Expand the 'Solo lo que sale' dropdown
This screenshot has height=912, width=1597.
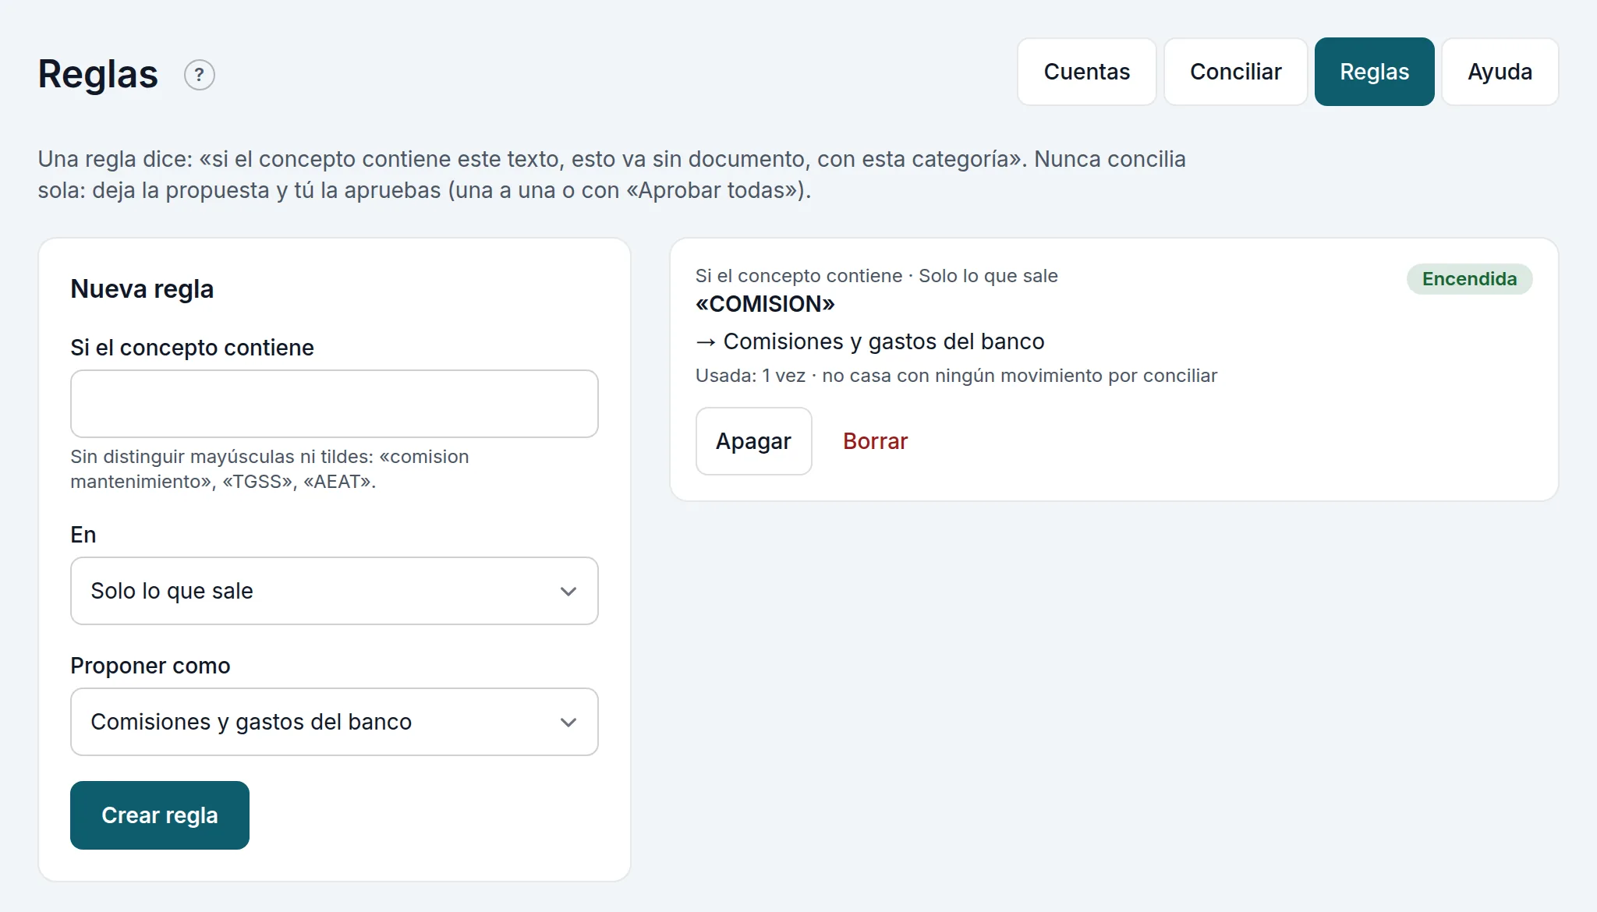pyautogui.click(x=335, y=591)
